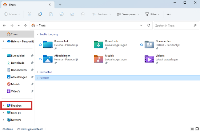The image size is (200, 131).
Task: Open the Nieuw dropdown
Action: 12,14
